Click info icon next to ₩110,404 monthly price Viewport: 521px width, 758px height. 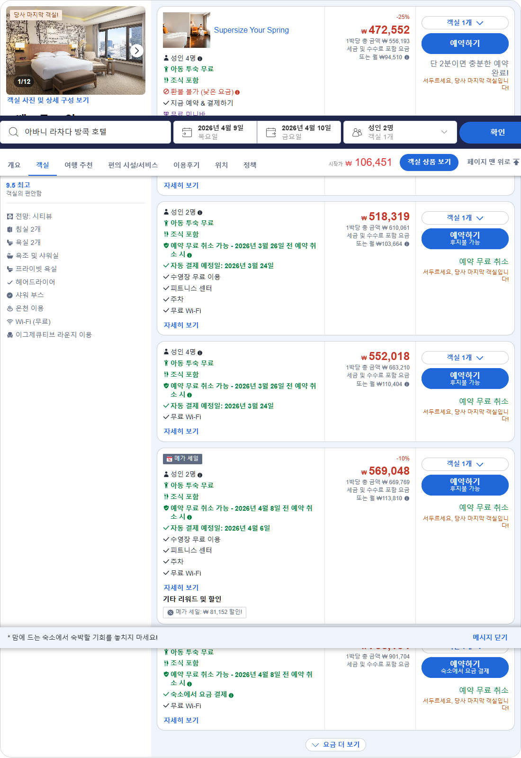pyautogui.click(x=407, y=384)
